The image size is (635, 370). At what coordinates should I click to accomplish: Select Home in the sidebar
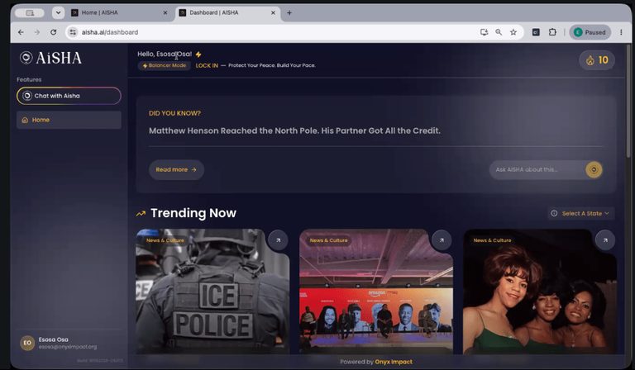pos(69,120)
